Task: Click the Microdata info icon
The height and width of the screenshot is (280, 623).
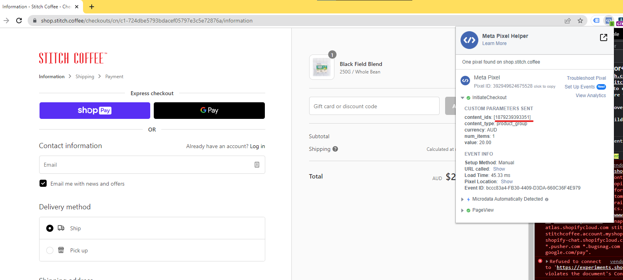Action: click(547, 199)
